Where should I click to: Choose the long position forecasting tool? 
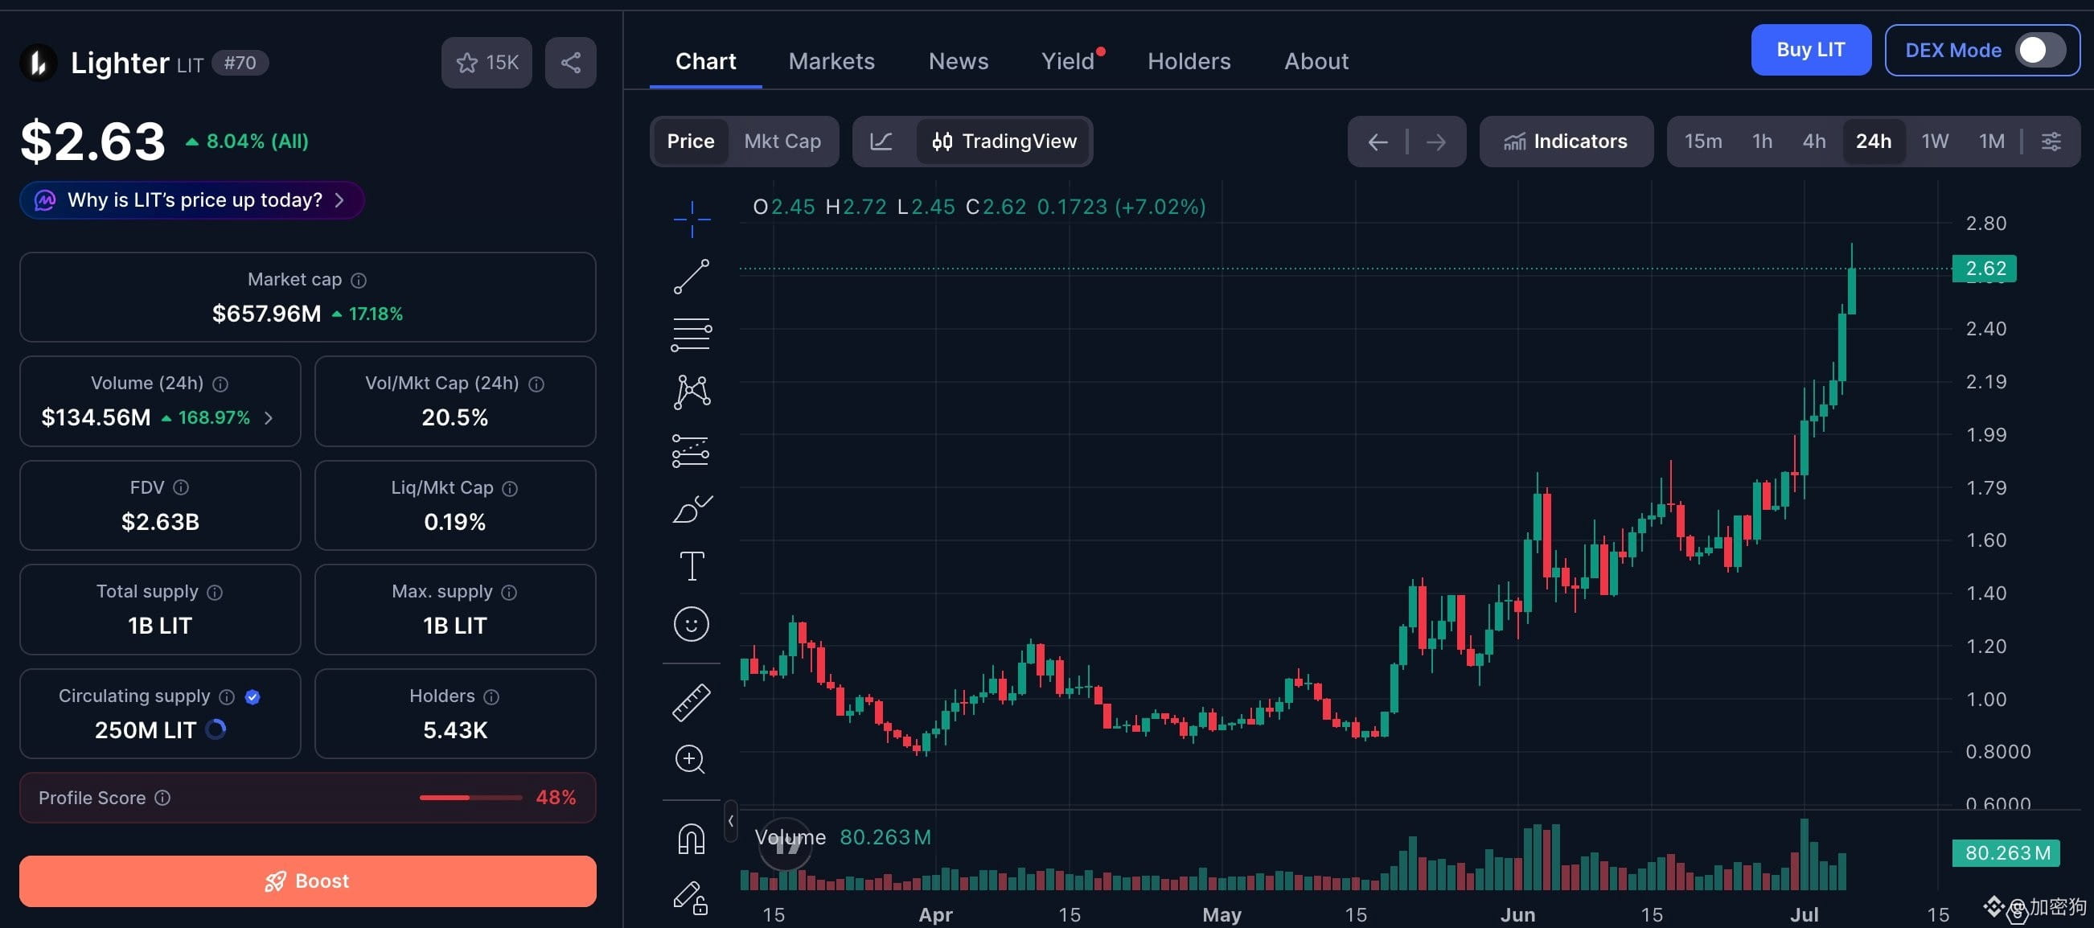tap(692, 450)
